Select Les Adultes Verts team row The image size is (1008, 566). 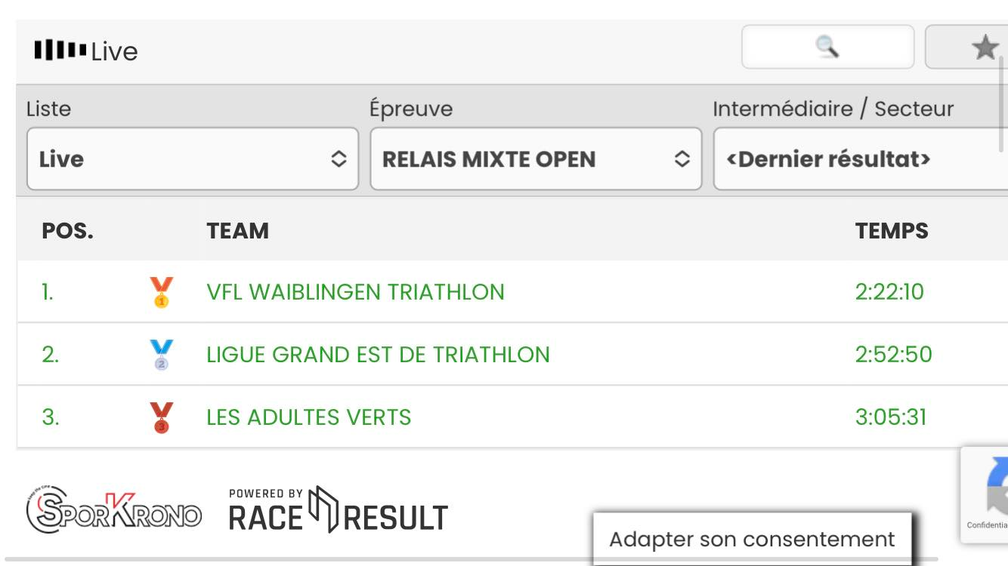point(308,417)
